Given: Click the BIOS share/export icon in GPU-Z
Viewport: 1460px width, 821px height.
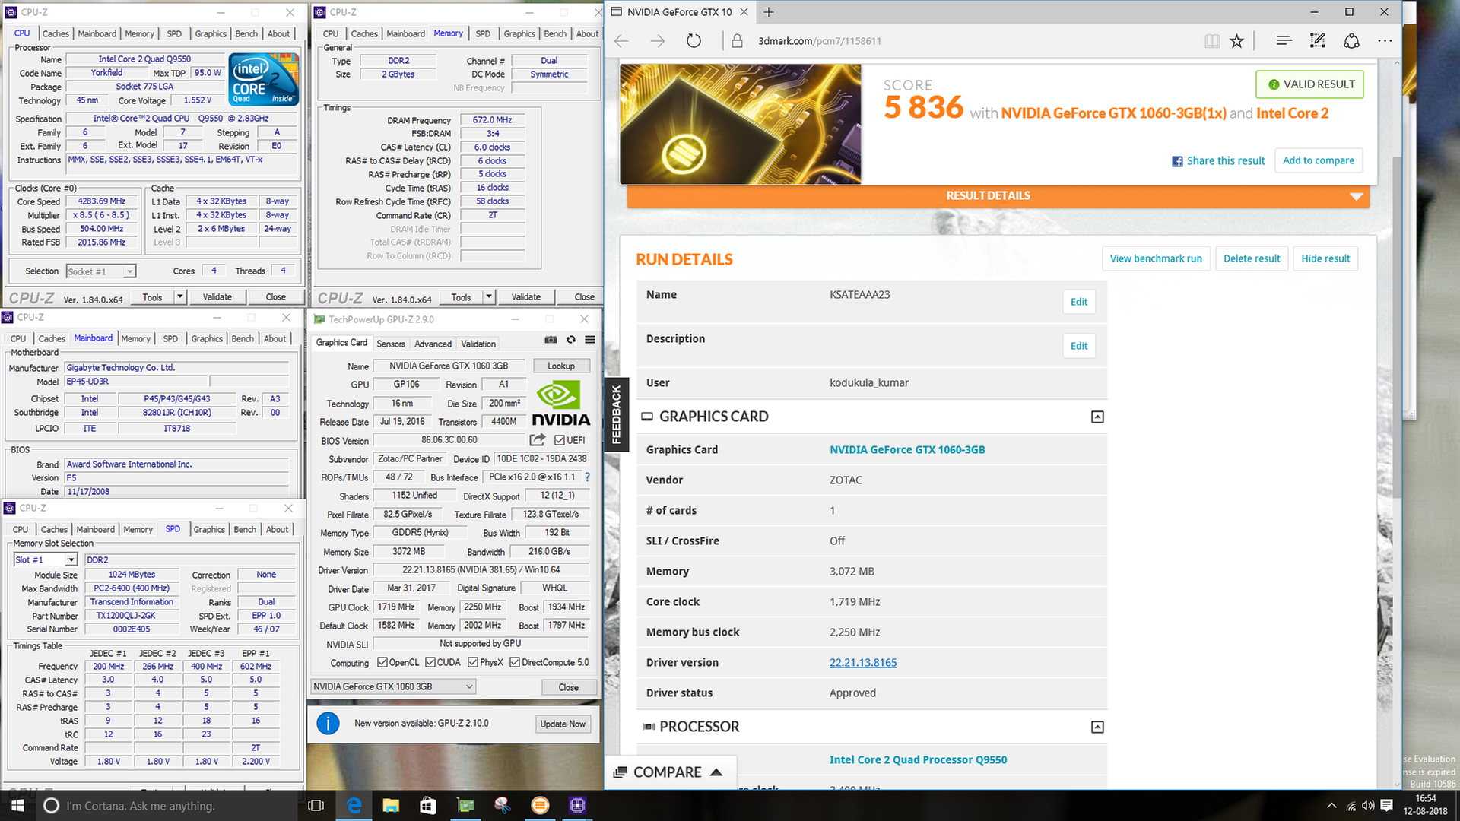Looking at the screenshot, I should (538, 439).
